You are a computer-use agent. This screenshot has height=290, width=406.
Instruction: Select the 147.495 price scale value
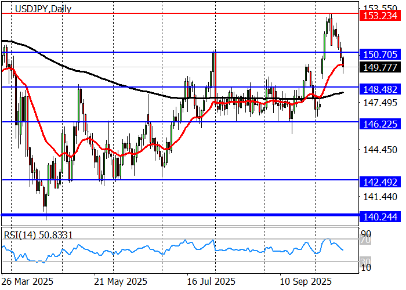pos(380,103)
